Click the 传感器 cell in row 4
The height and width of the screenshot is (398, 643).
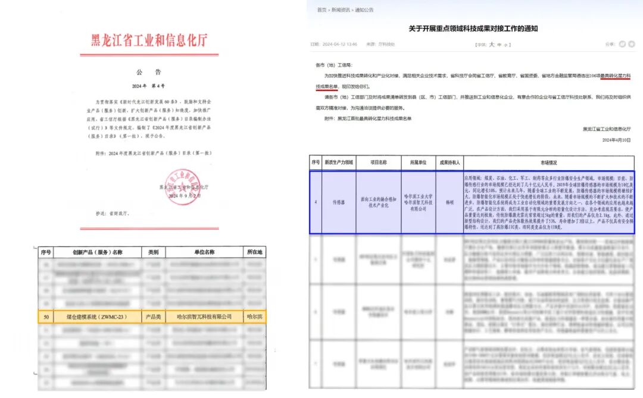[x=339, y=202]
